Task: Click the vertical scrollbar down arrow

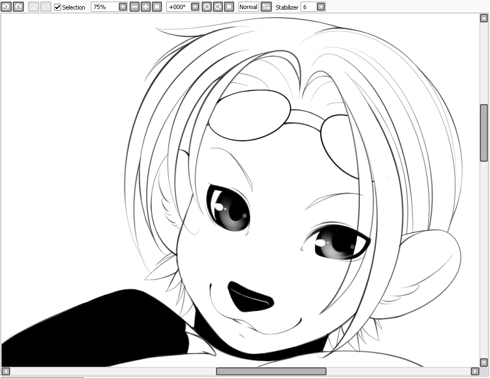Action: [x=484, y=362]
